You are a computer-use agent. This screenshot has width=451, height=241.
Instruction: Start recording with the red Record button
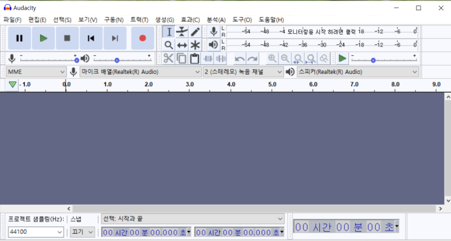click(x=143, y=38)
